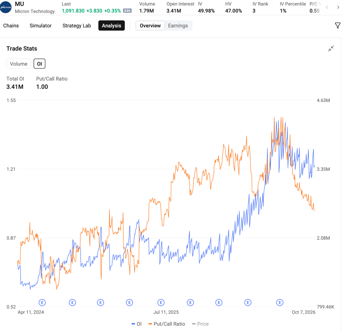The width and height of the screenshot is (342, 331).
Task: Click the Volume value 1.79M in header
Action: pos(147,11)
